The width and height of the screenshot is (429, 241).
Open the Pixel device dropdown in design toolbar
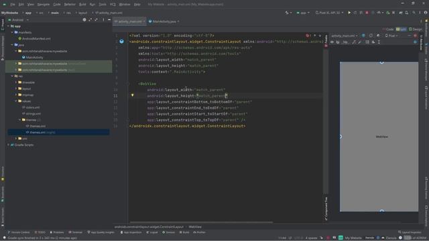coord(391,35)
